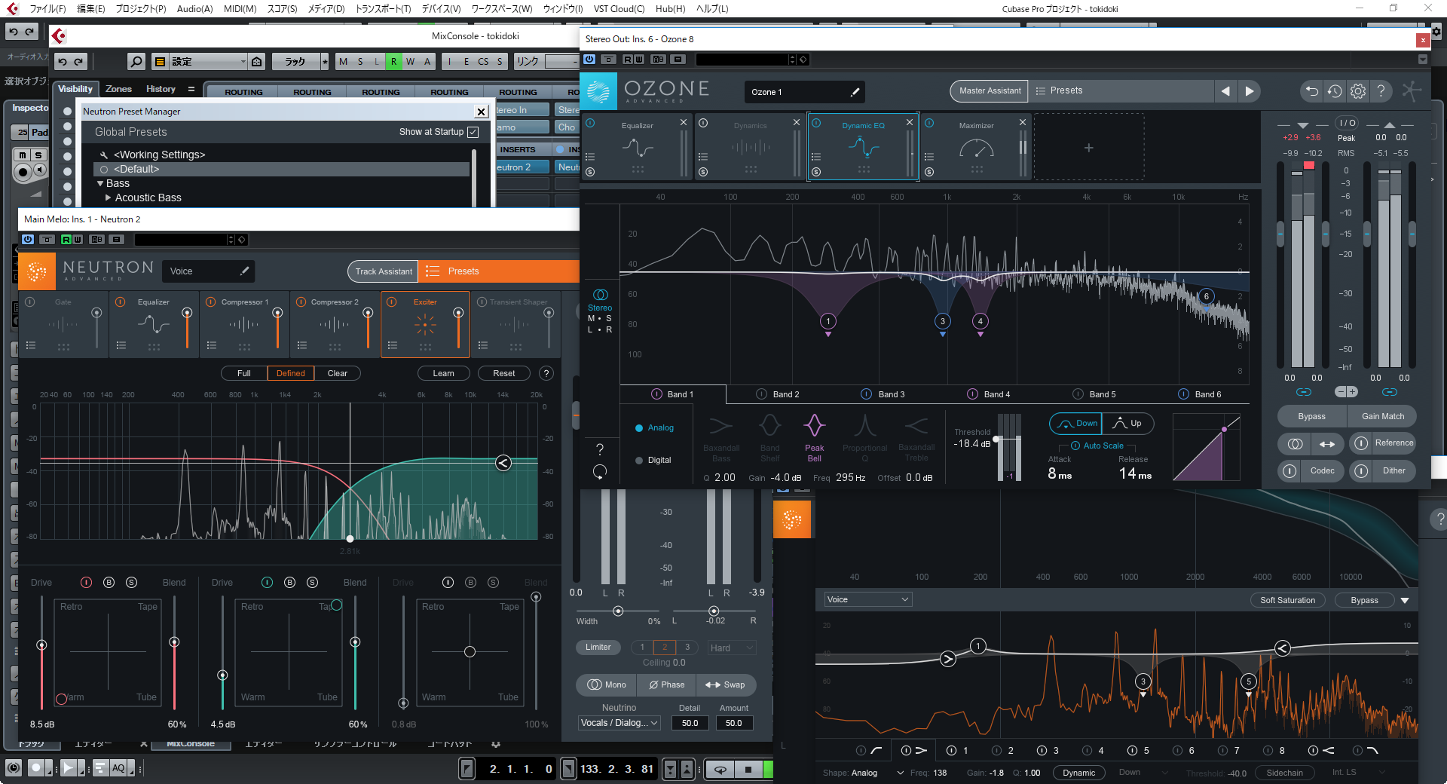Toggle Ozone Band 5 power

pyautogui.click(x=1078, y=394)
